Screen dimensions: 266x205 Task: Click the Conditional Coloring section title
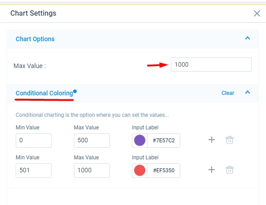[44, 93]
